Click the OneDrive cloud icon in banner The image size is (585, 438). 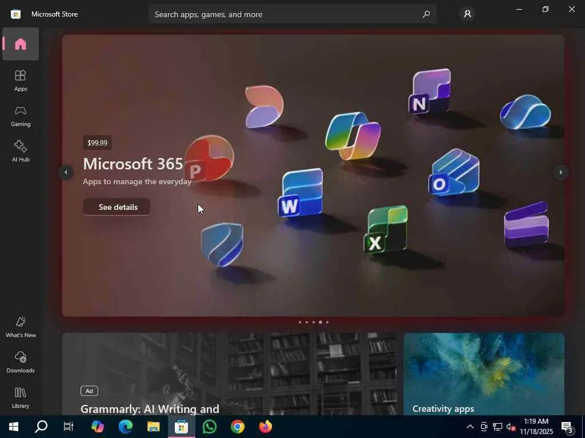pyautogui.click(x=526, y=112)
